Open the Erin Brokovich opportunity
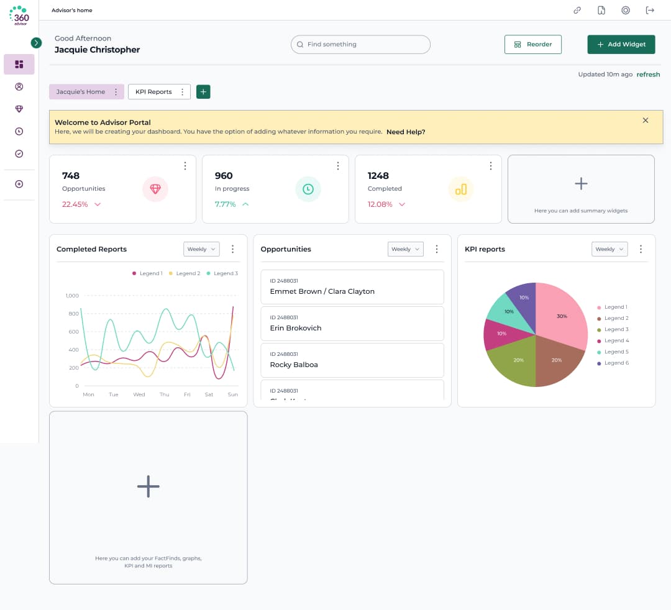Viewport: 671px width, 610px height. tap(352, 324)
